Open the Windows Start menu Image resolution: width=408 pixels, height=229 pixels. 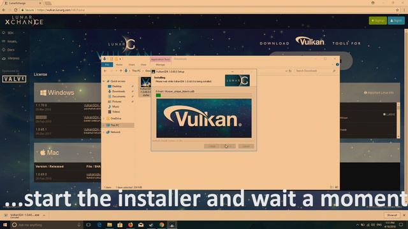click(5, 225)
